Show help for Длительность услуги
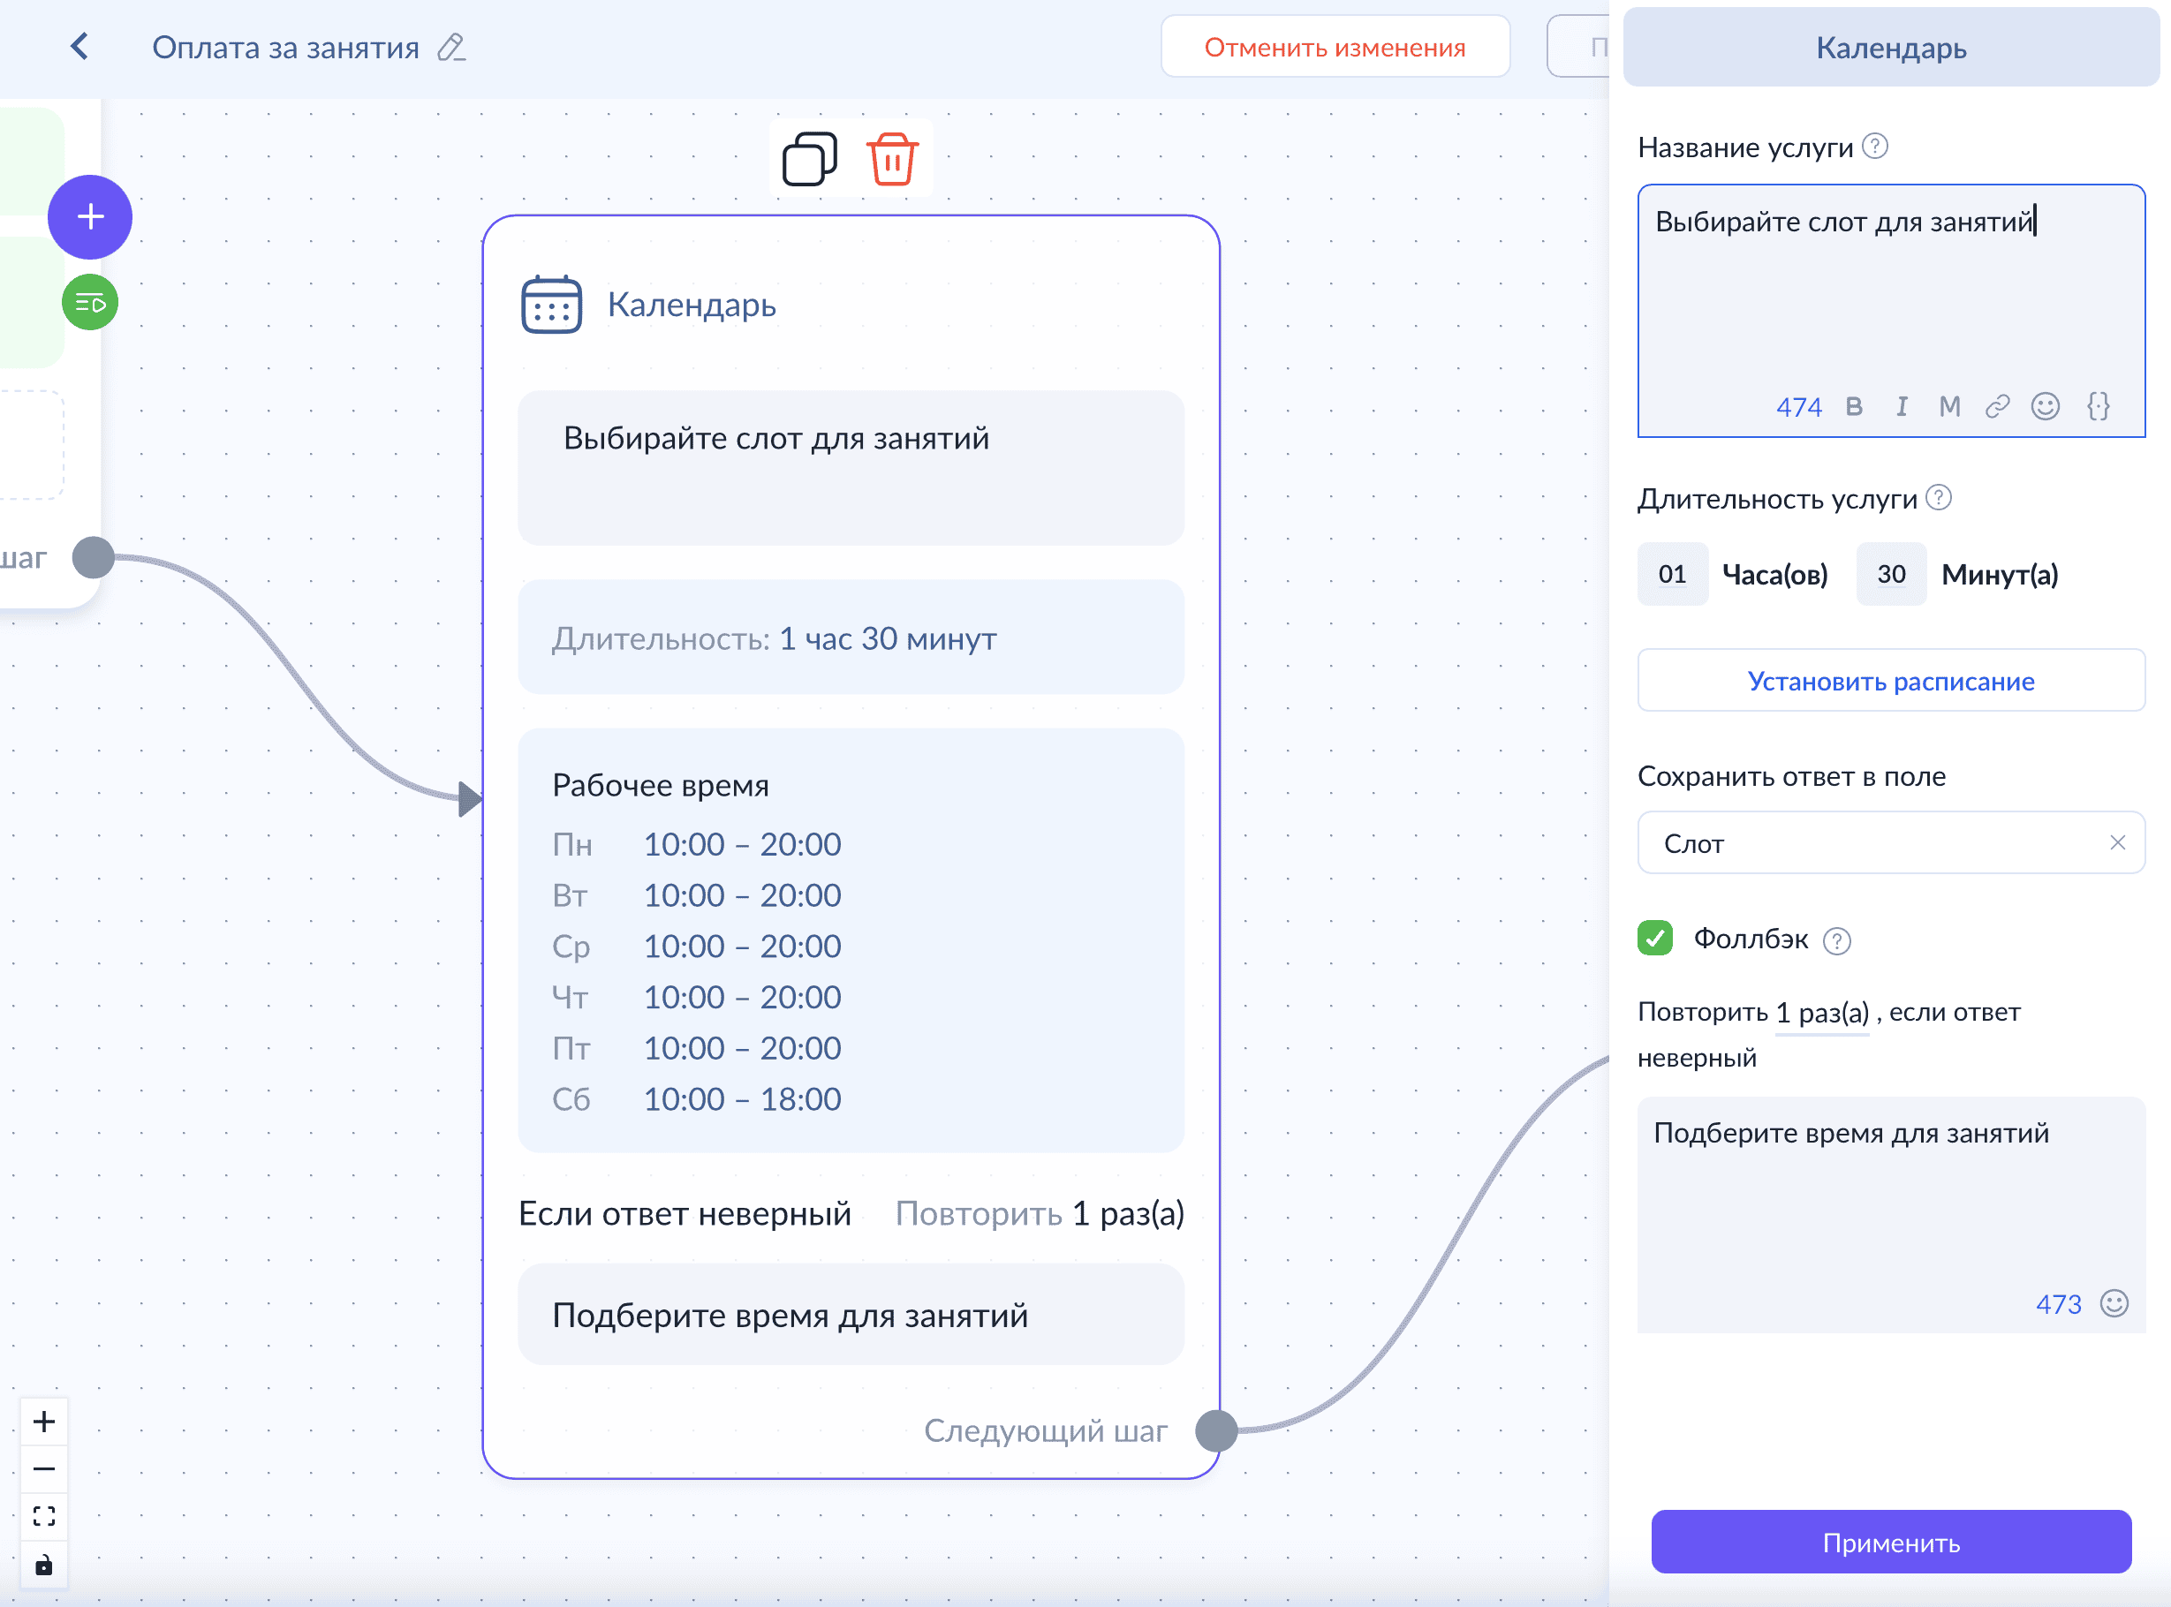Screen dimensions: 2171x1607 [1939, 498]
